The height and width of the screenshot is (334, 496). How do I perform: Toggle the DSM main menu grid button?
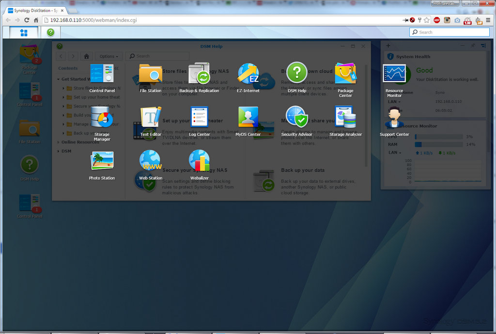pyautogui.click(x=24, y=32)
